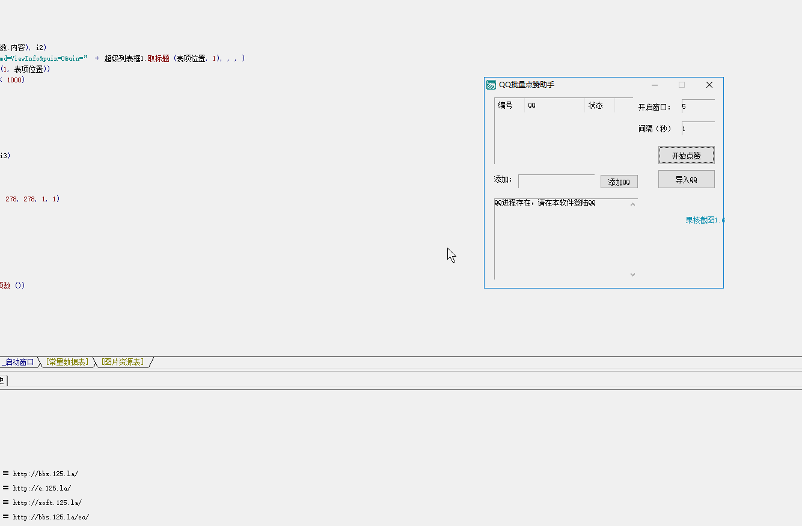802x526 pixels.
Task: Click the code line containing 超级列表框1.取标题
Action: 123,58
